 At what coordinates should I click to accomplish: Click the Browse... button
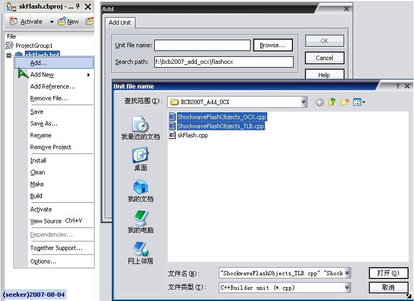[273, 45]
